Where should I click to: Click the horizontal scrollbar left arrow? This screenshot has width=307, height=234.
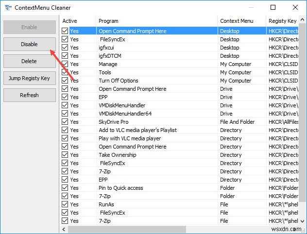[64, 229]
